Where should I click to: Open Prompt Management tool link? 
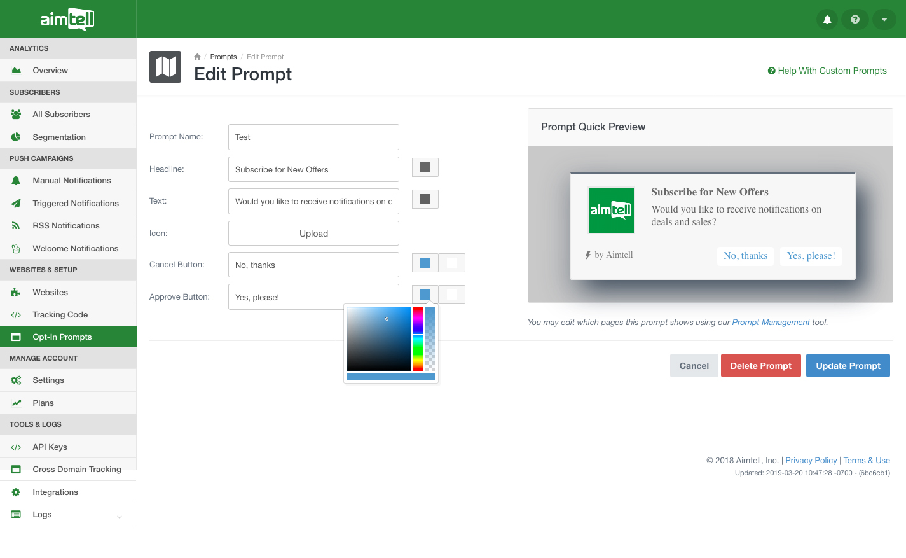771,323
